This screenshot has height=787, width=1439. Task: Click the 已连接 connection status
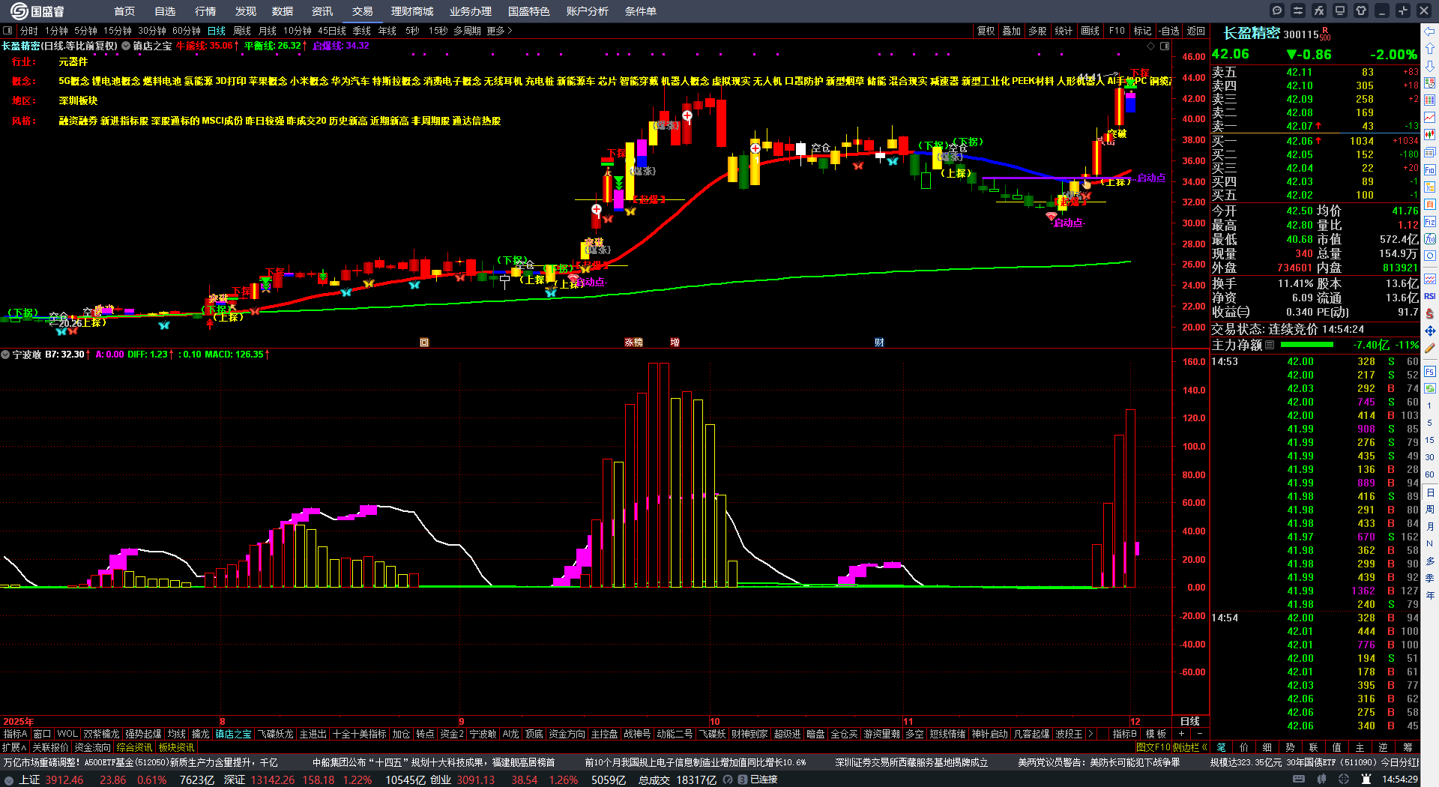[764, 780]
